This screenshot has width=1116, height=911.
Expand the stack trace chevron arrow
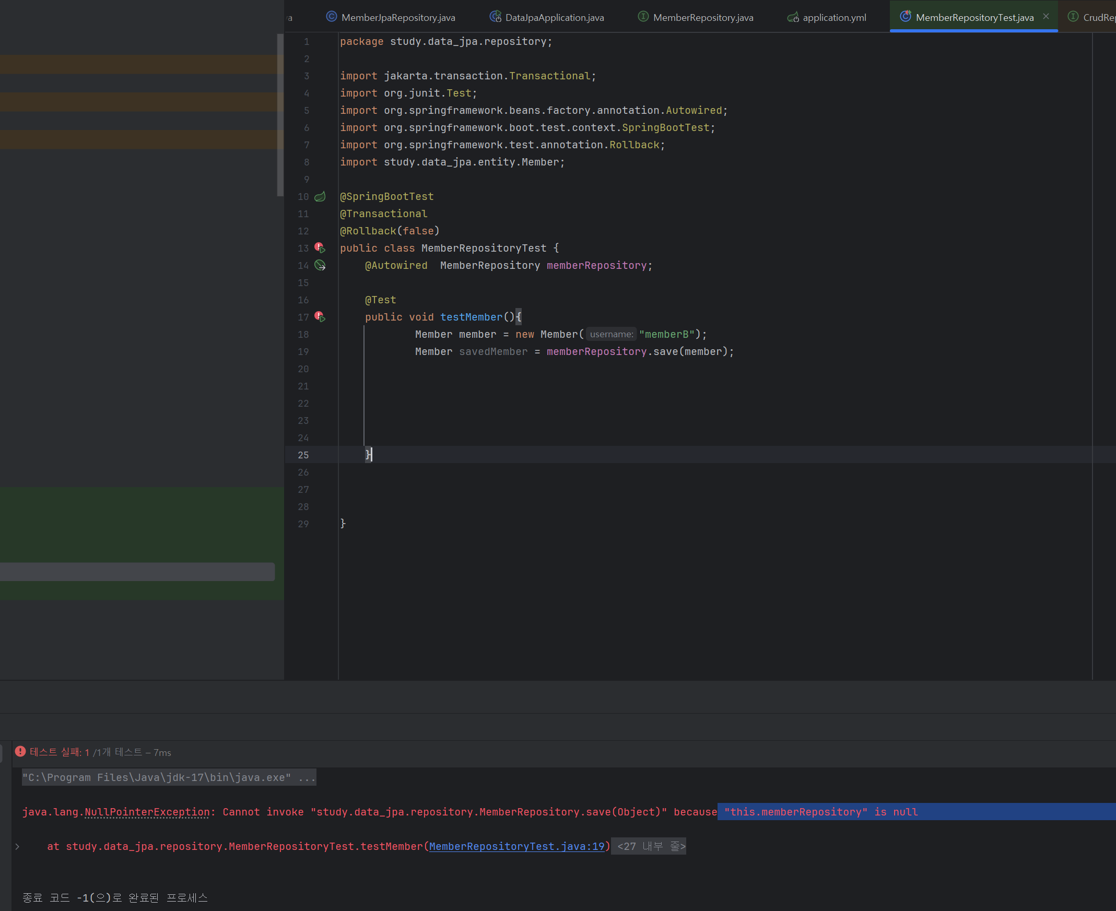point(17,846)
